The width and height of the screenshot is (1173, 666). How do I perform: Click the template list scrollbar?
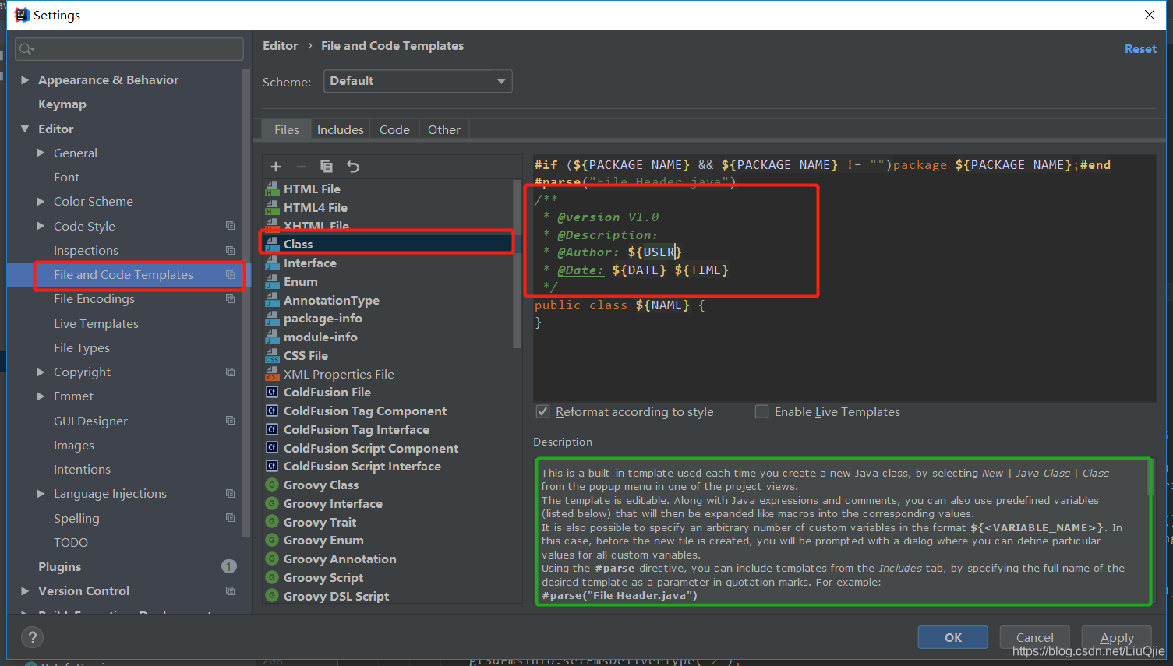click(x=516, y=265)
